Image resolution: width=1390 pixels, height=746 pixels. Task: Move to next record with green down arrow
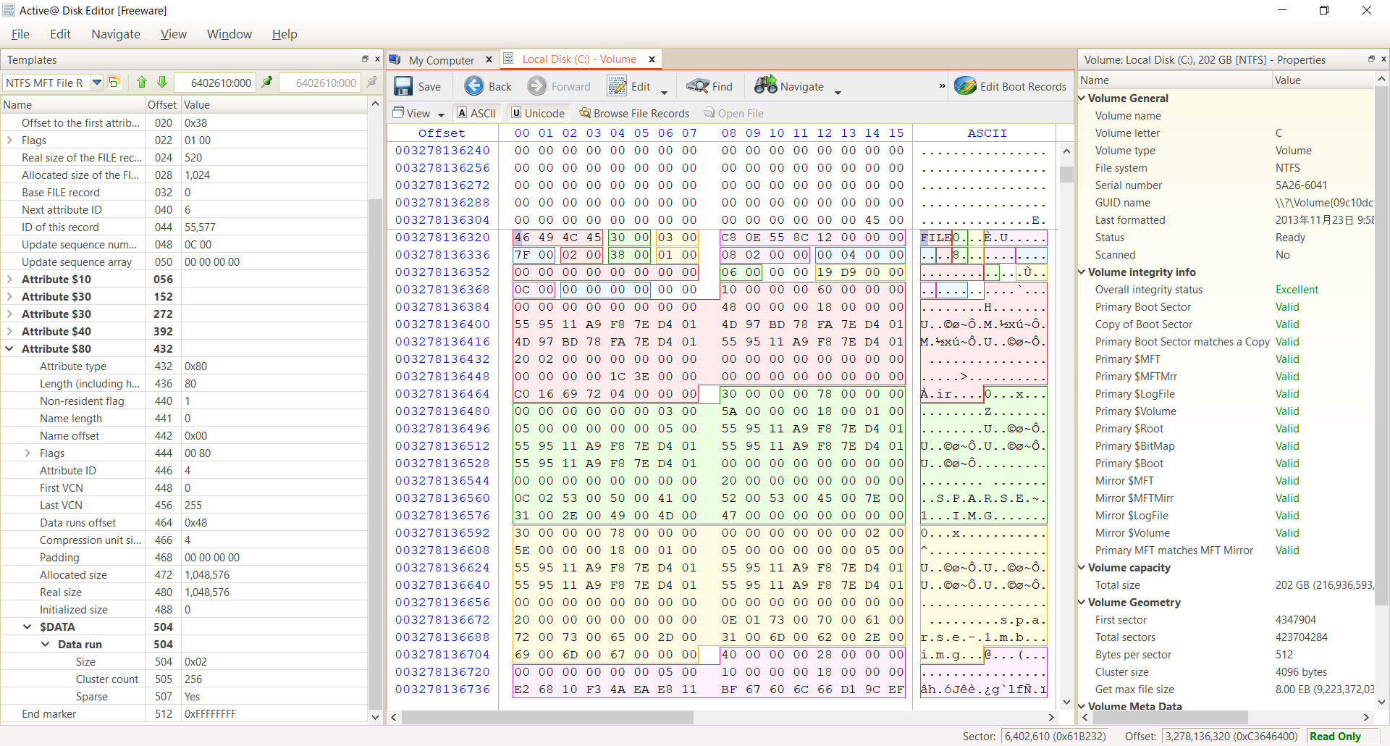point(162,83)
